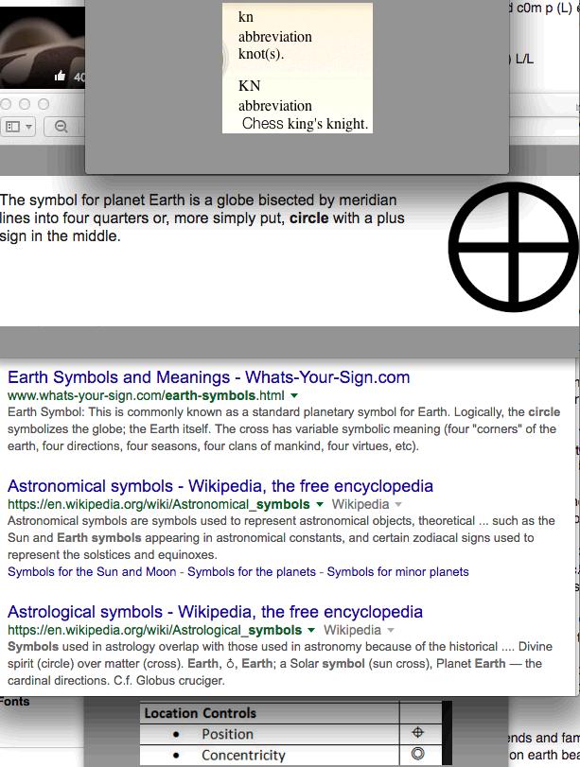This screenshot has width=580, height=767.
Task: Expand Astronomical_symbols URL green dropdown arrow
Action: 320,504
